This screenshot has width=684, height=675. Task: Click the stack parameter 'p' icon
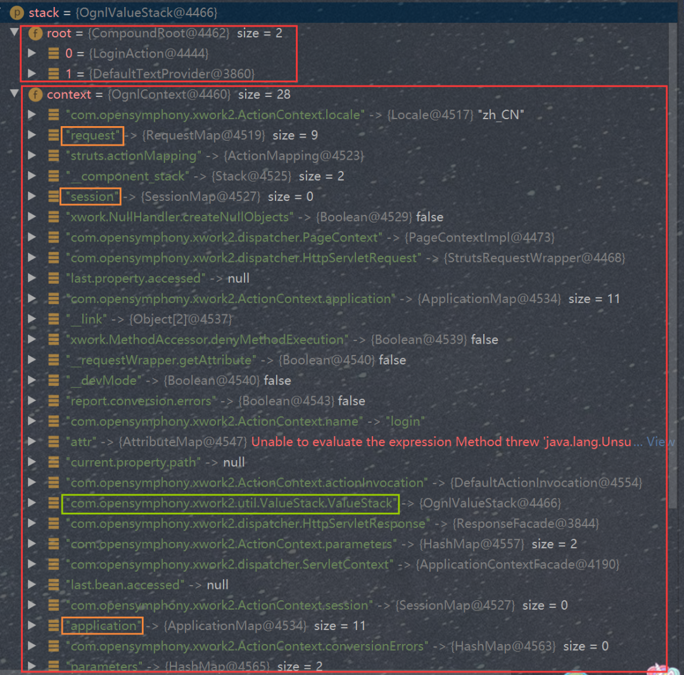point(16,13)
